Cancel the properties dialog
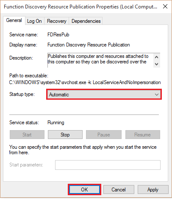The width and height of the screenshot is (172, 199). (119, 190)
